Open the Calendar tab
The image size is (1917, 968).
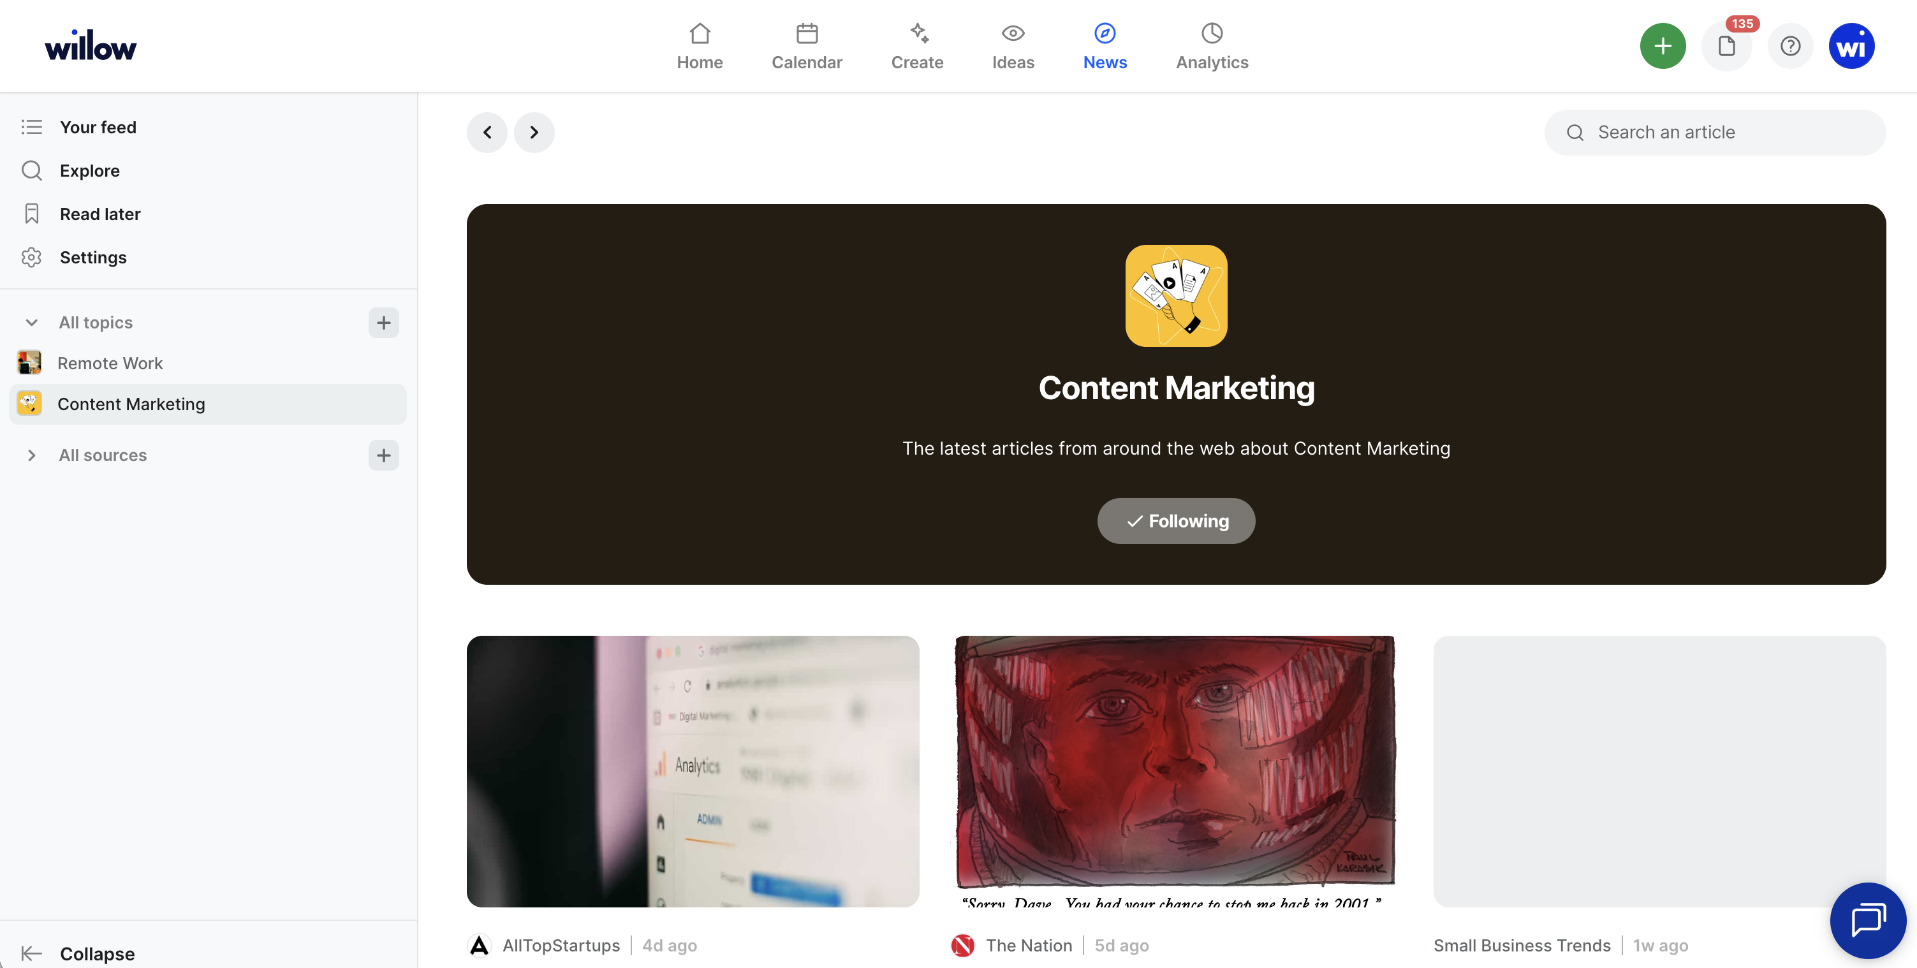pyautogui.click(x=807, y=46)
